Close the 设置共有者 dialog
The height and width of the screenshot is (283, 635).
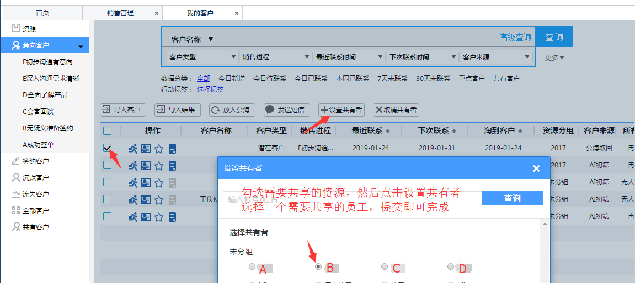[x=536, y=168]
